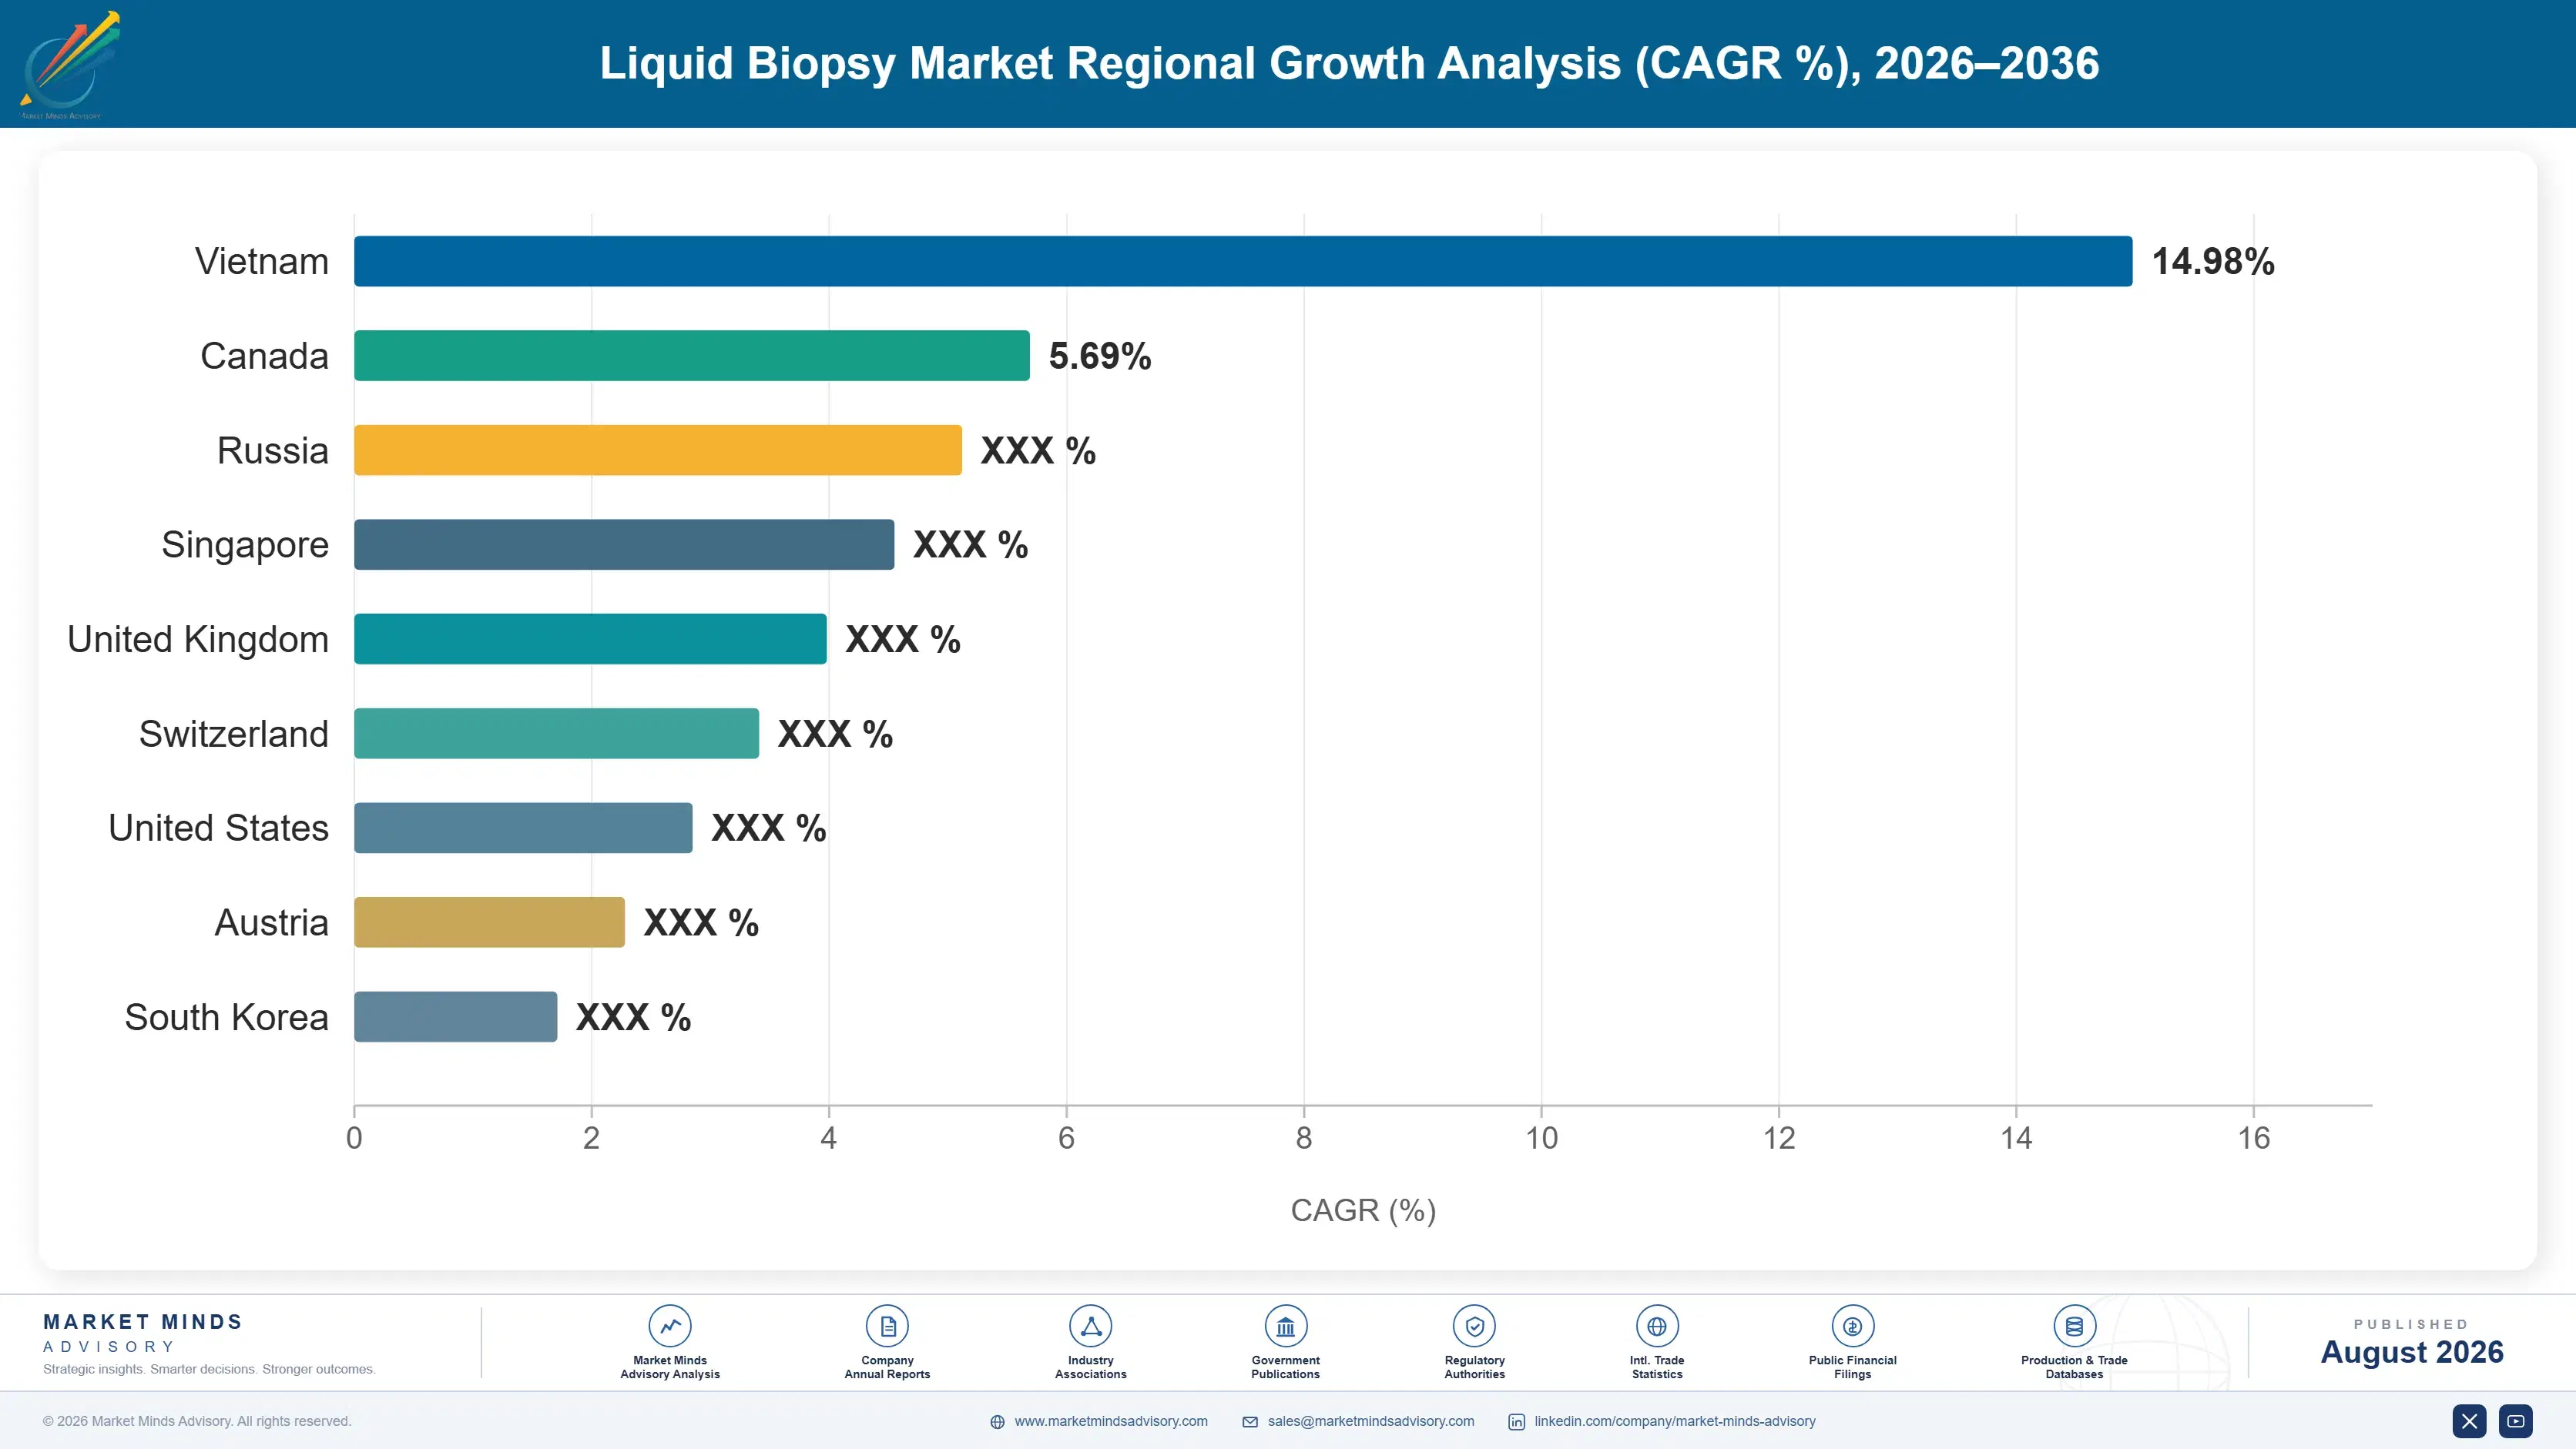
Task: Click the United States bar
Action: pyautogui.click(x=523, y=828)
